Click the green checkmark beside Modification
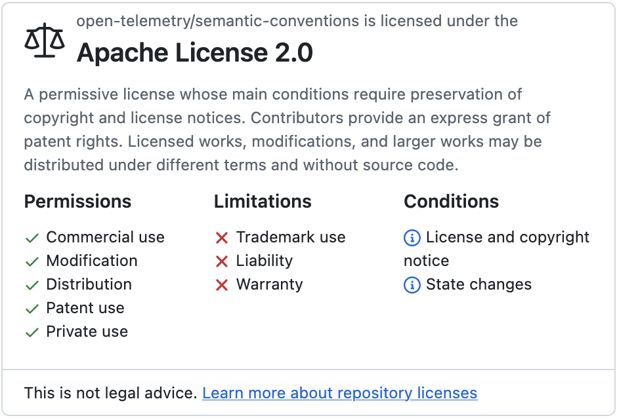Screen dimensions: 617x418 point(32,261)
